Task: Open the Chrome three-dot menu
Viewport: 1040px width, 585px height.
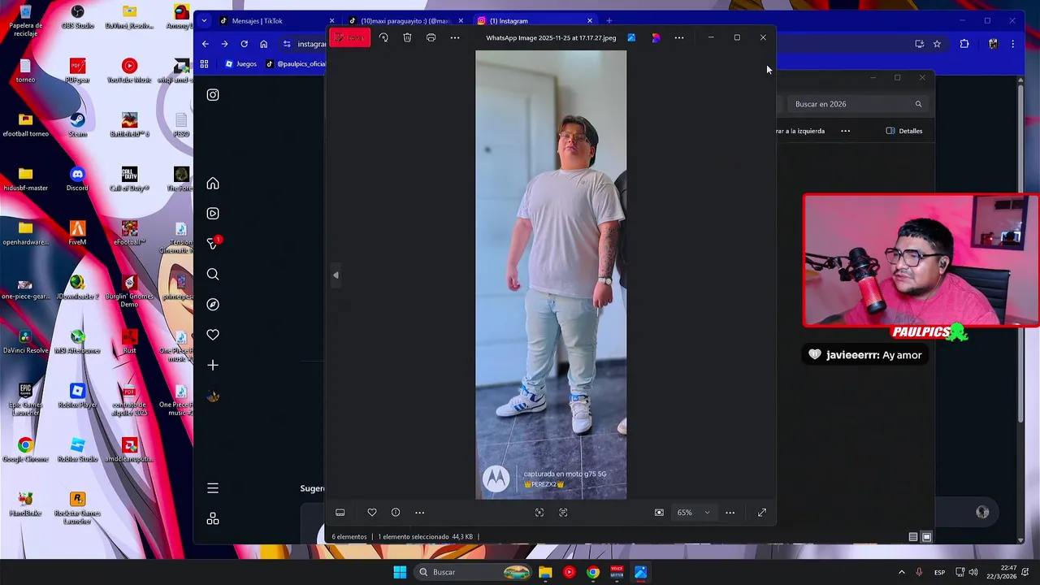Action: (1012, 44)
